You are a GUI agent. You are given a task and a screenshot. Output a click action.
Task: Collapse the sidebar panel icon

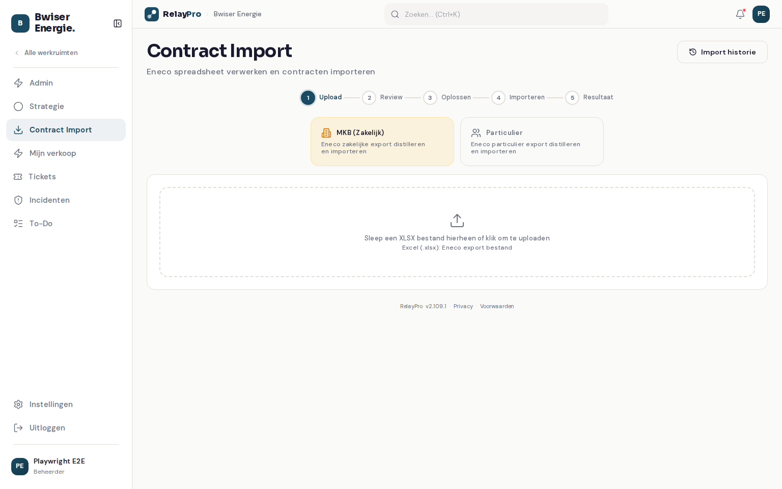(118, 23)
